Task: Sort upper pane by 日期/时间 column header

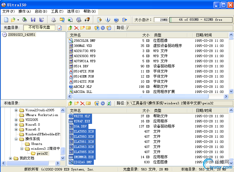Action: (x=210, y=35)
